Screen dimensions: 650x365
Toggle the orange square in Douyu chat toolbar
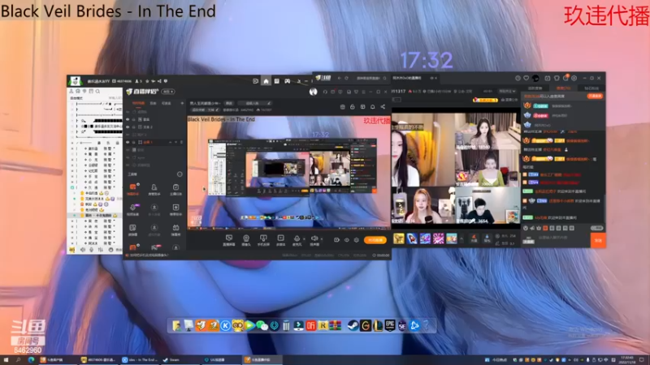pyautogui.click(x=545, y=228)
